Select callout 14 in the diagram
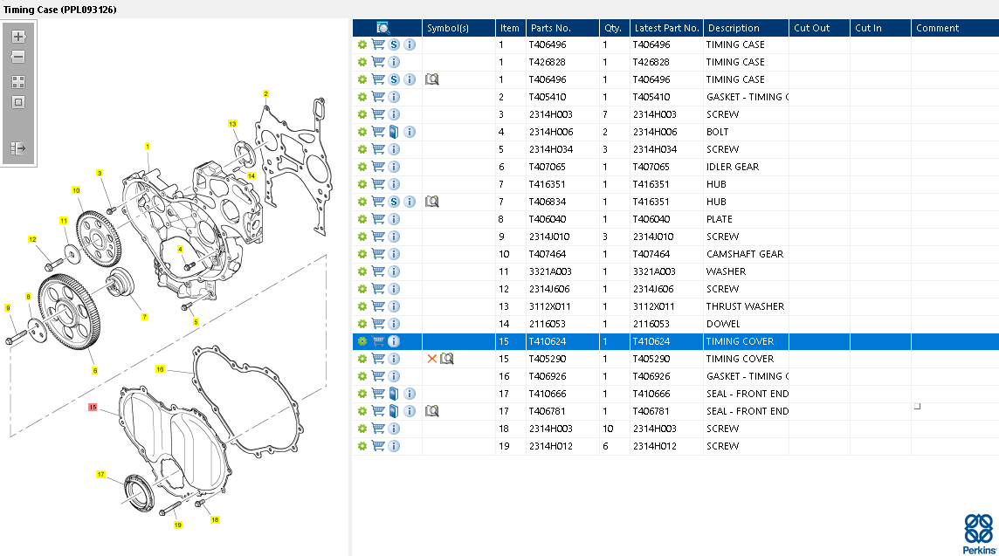999x556 pixels. [x=251, y=175]
